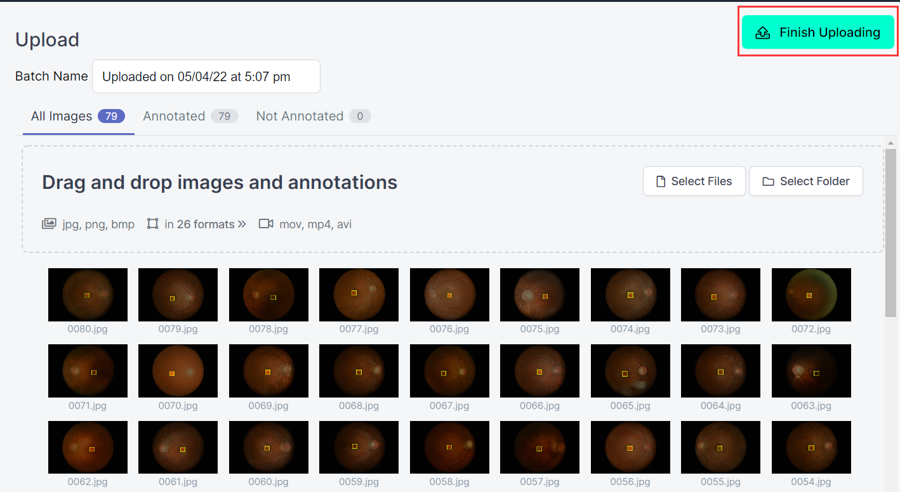Viewport: 900px width, 492px height.
Task: Select the image thumbnail 0064.jpg
Action: coord(720,371)
